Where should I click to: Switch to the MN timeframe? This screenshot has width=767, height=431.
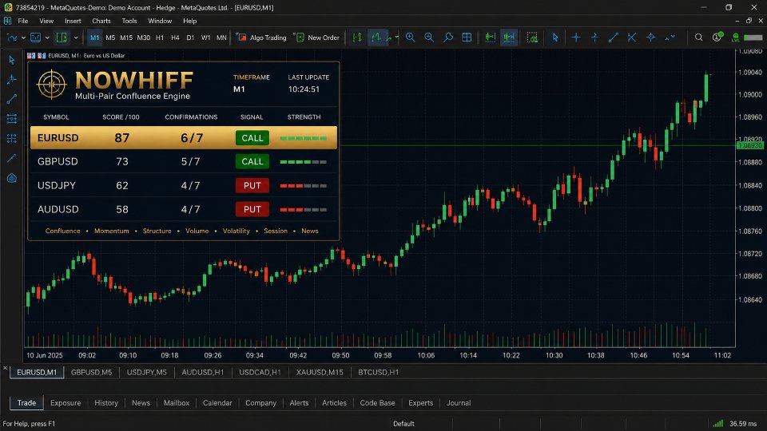point(221,38)
